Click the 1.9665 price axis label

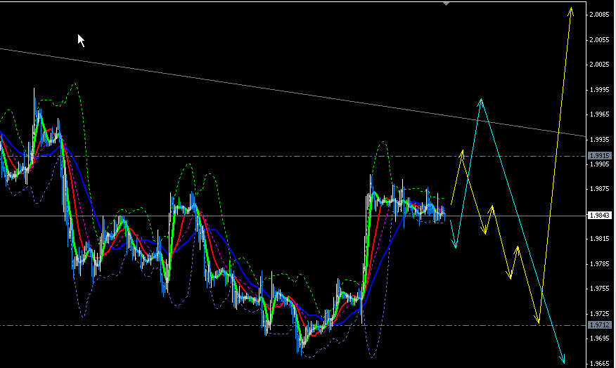600,363
